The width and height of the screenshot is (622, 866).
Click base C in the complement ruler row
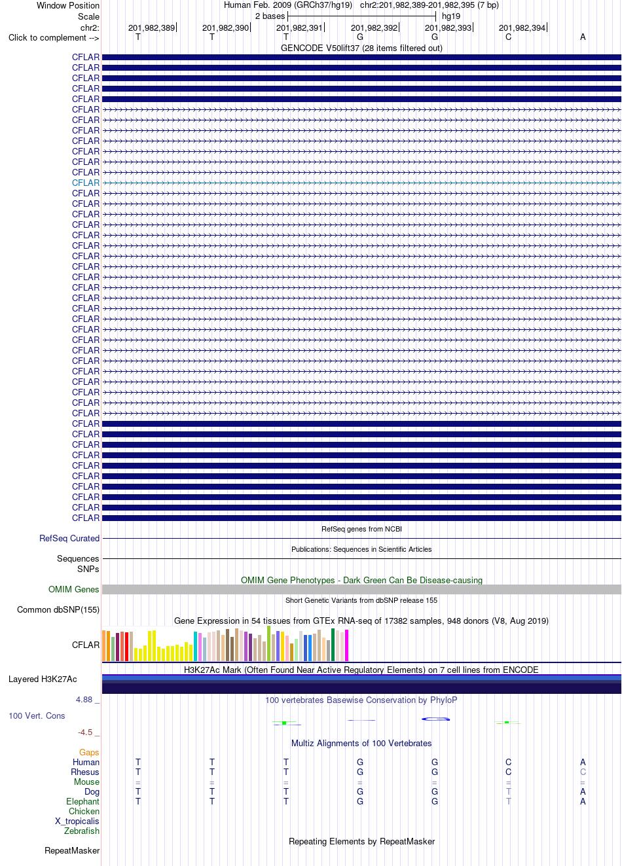point(509,37)
